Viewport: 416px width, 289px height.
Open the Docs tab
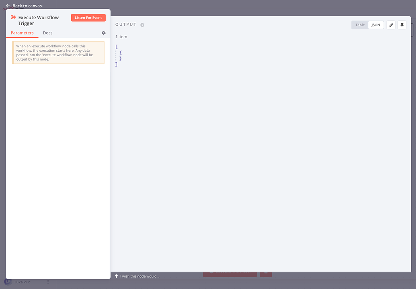click(48, 33)
